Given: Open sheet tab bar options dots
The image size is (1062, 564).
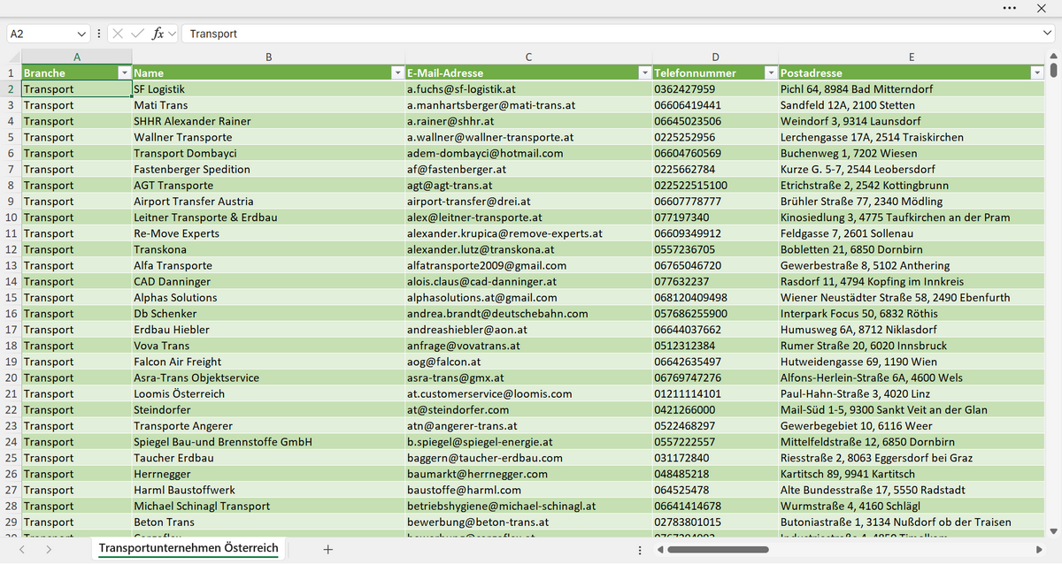Looking at the screenshot, I should tap(640, 550).
